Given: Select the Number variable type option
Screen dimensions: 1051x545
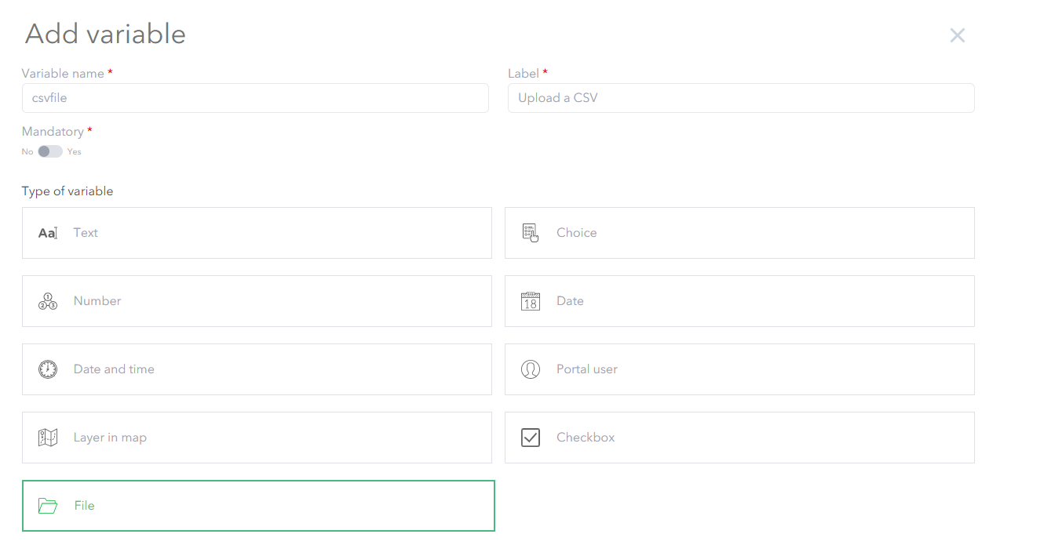Looking at the screenshot, I should (257, 301).
